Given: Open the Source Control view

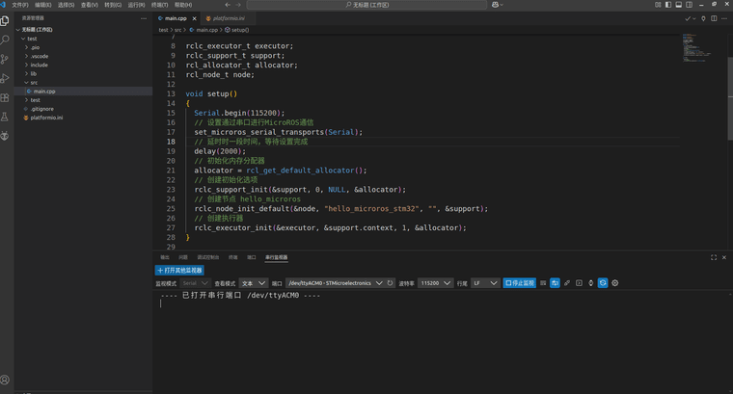Looking at the screenshot, I should 5,60.
